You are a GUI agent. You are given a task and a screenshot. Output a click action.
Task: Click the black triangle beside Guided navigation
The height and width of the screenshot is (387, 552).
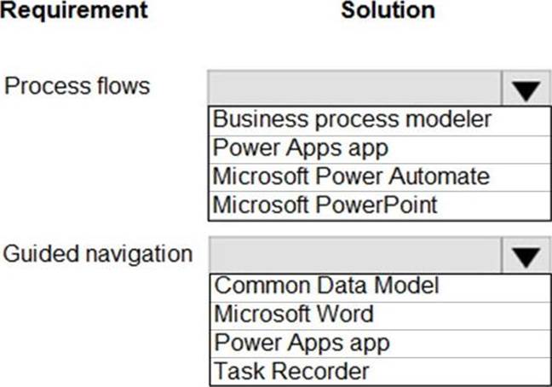coord(526,256)
